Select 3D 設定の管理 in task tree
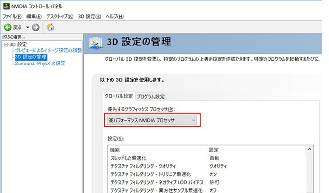329x193 pixels. pos(31,57)
